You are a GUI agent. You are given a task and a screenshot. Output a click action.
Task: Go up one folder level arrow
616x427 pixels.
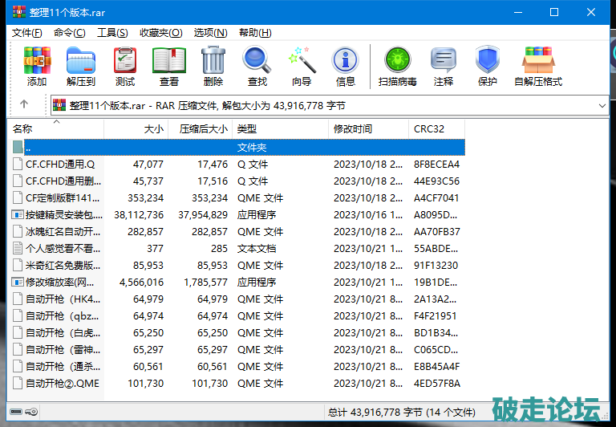24,104
